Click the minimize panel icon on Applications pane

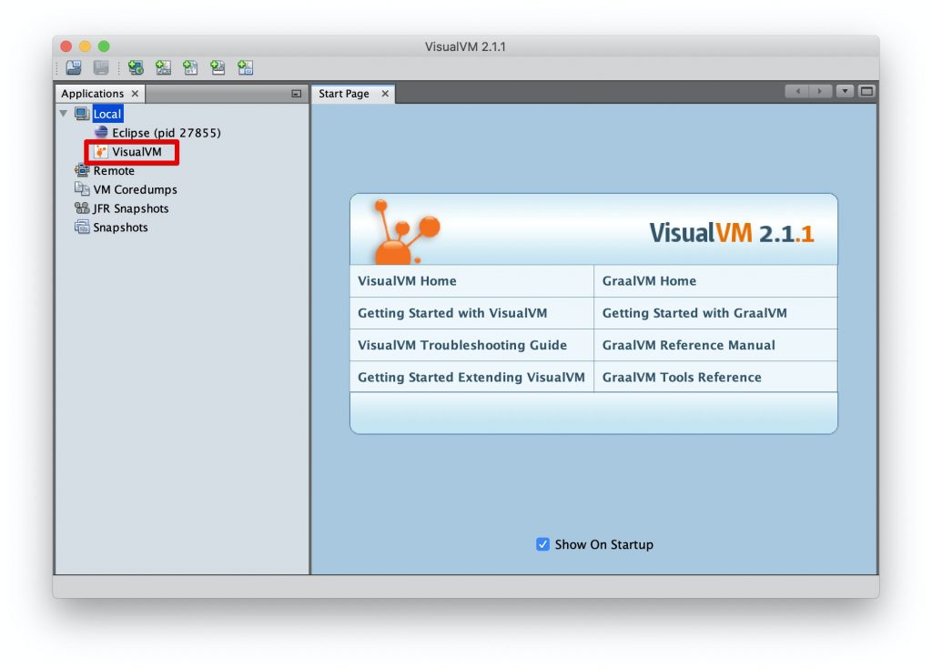(x=296, y=94)
